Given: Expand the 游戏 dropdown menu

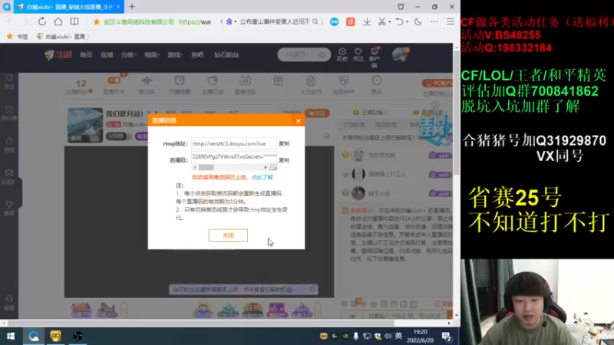Looking at the screenshot, I should tap(175, 54).
